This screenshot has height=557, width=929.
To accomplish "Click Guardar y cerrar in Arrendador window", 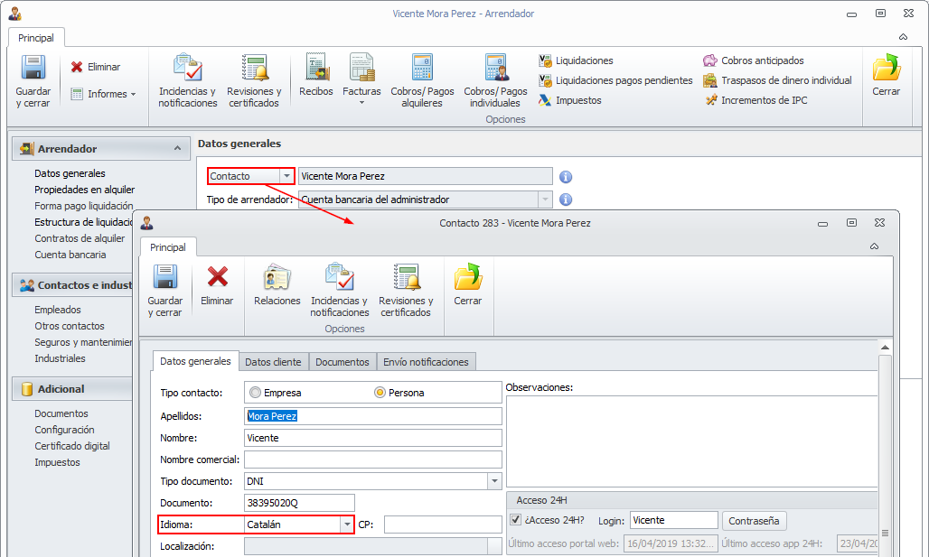I will click(x=33, y=81).
